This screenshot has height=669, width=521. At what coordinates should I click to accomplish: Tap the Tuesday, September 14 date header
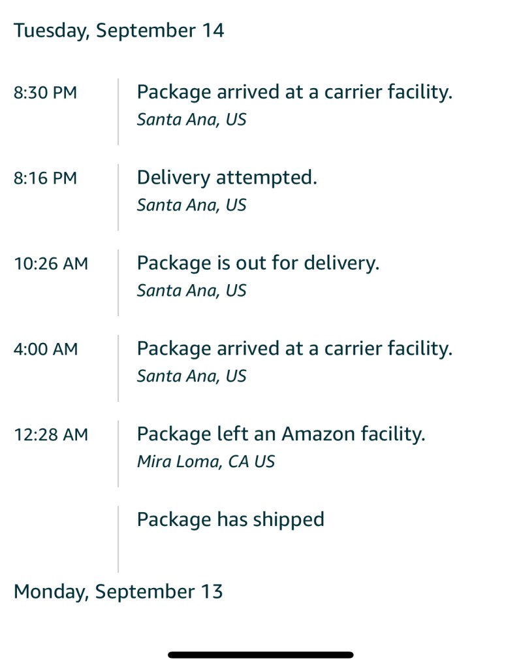(119, 31)
